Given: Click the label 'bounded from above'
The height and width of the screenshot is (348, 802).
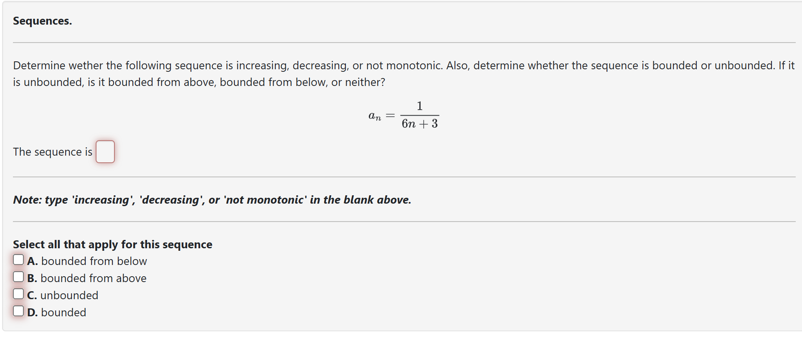Looking at the screenshot, I should pos(94,278).
